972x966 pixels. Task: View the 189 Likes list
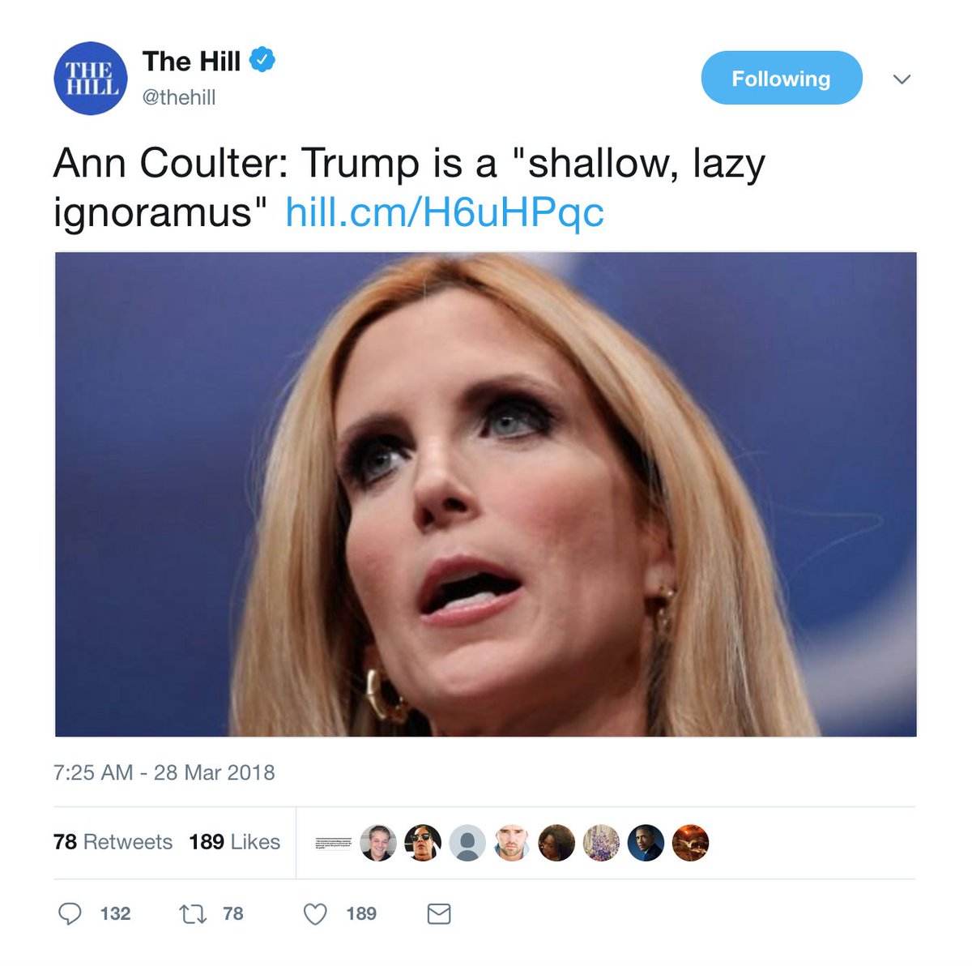[x=235, y=842]
